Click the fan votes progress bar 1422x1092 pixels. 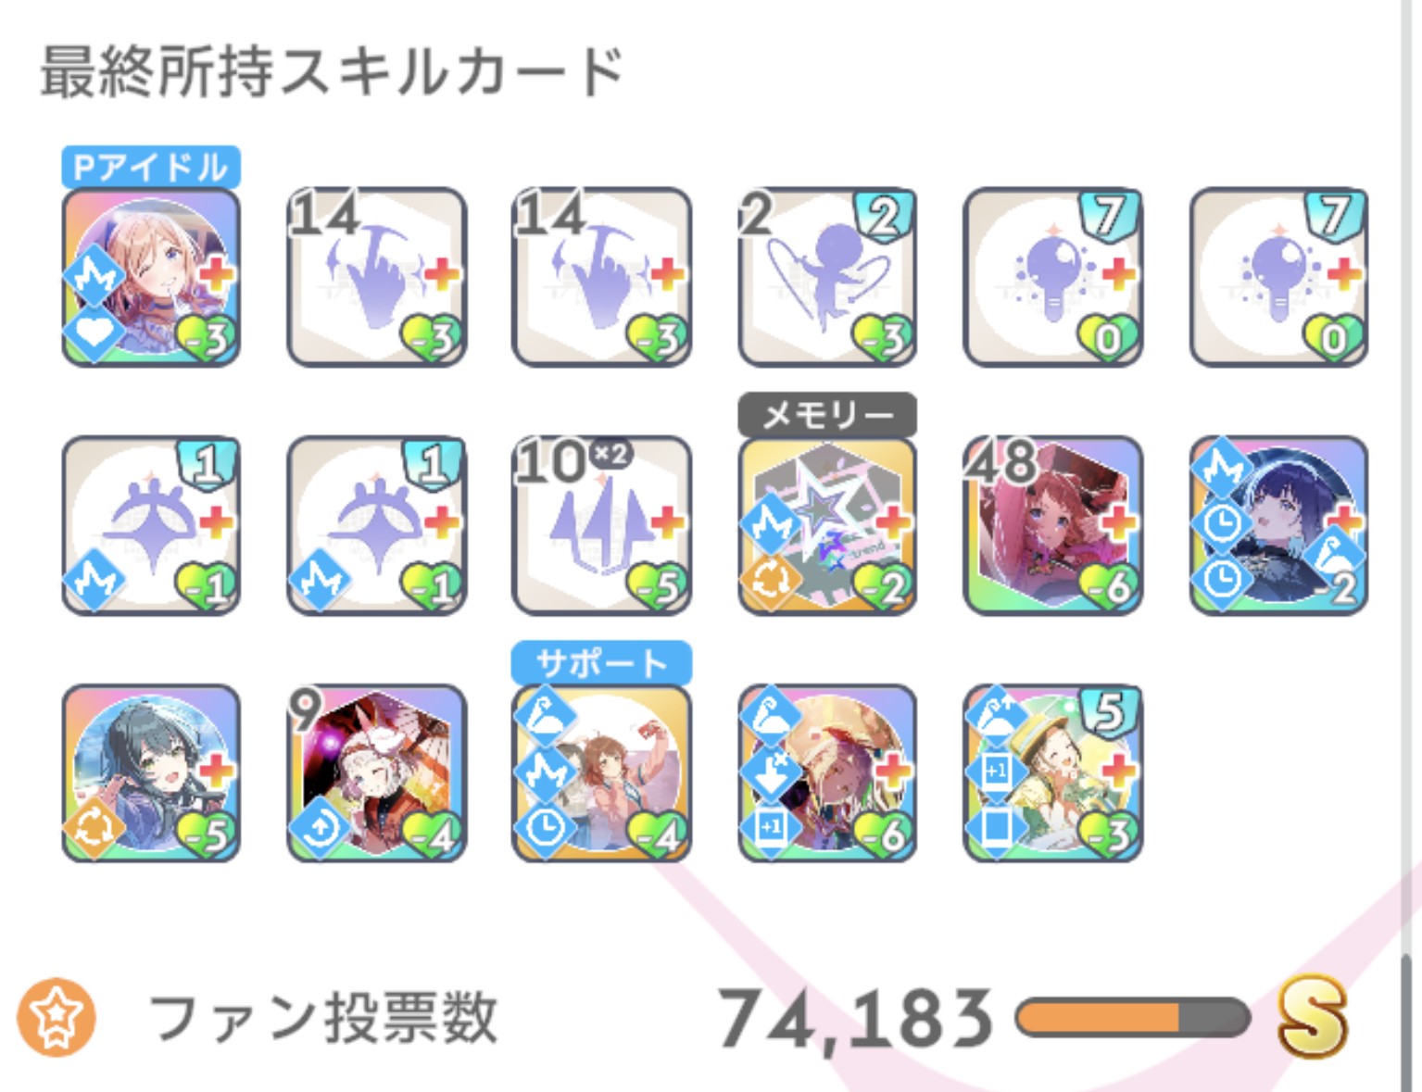click(x=1133, y=1017)
